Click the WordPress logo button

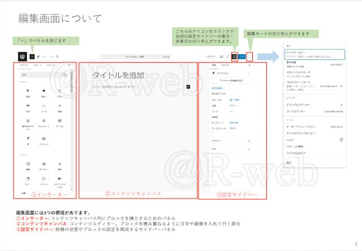[22, 56]
